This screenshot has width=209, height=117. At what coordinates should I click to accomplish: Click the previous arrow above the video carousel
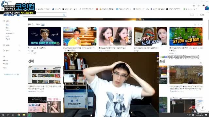198,25
